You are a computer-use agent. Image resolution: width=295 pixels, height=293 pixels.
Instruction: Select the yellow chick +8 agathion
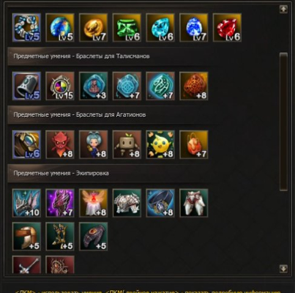click(160, 144)
